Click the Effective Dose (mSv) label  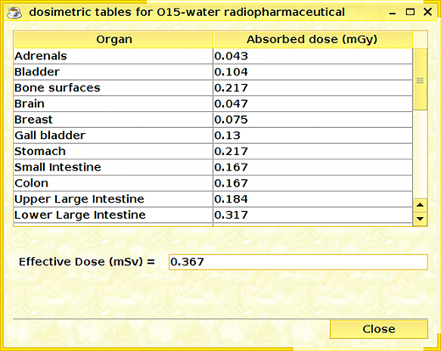87,262
